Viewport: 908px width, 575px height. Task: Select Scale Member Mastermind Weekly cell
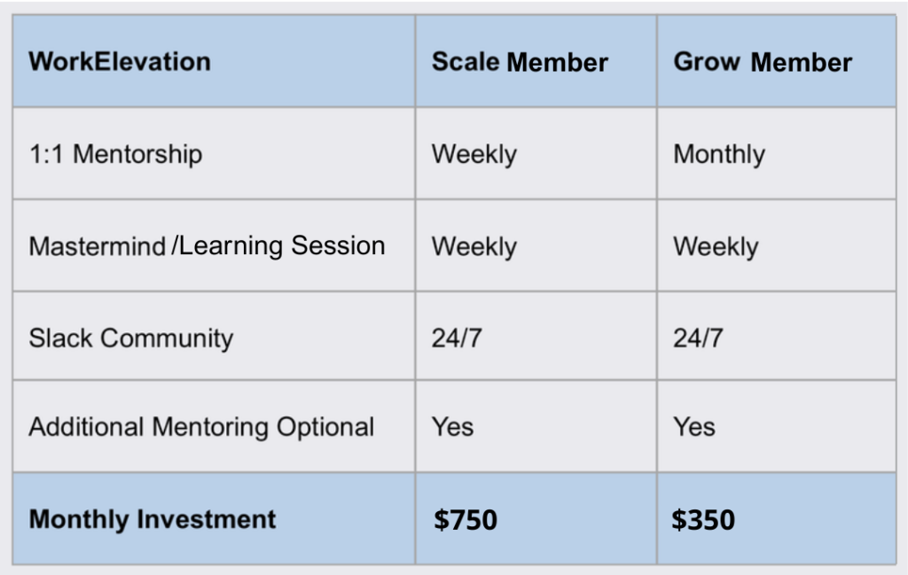point(536,245)
